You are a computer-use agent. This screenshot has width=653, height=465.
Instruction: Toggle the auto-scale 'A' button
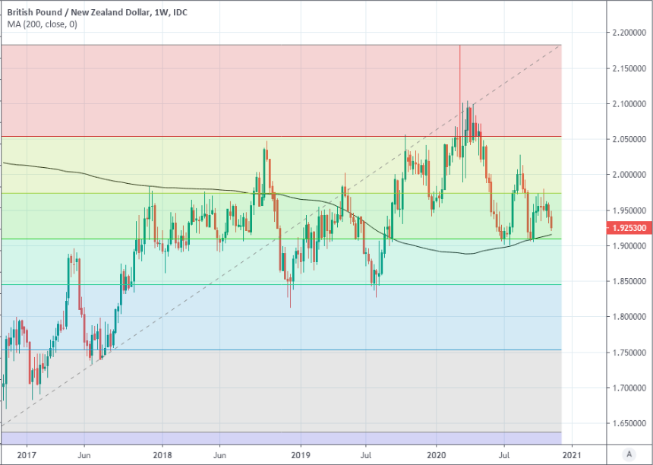click(629, 454)
